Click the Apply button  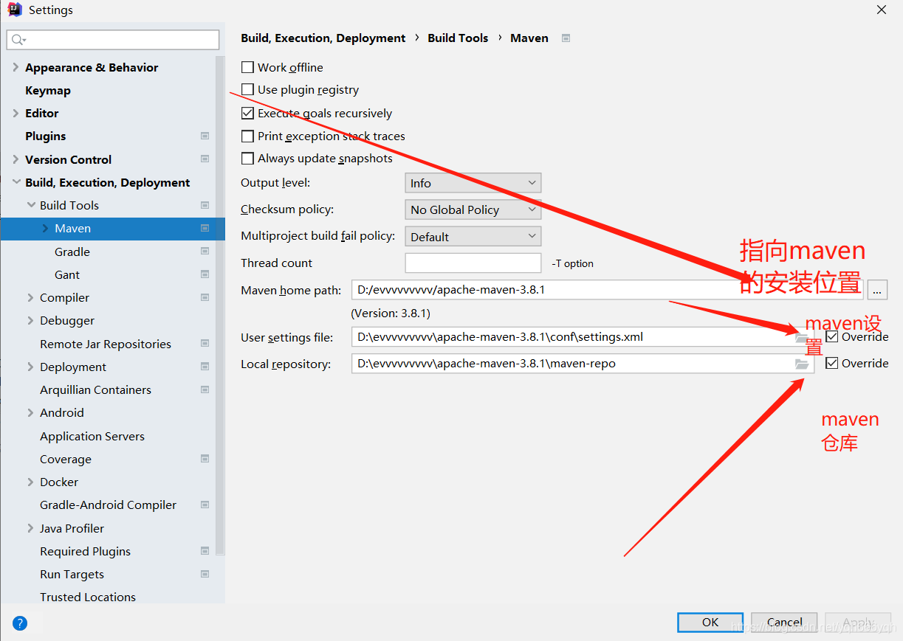(x=858, y=623)
